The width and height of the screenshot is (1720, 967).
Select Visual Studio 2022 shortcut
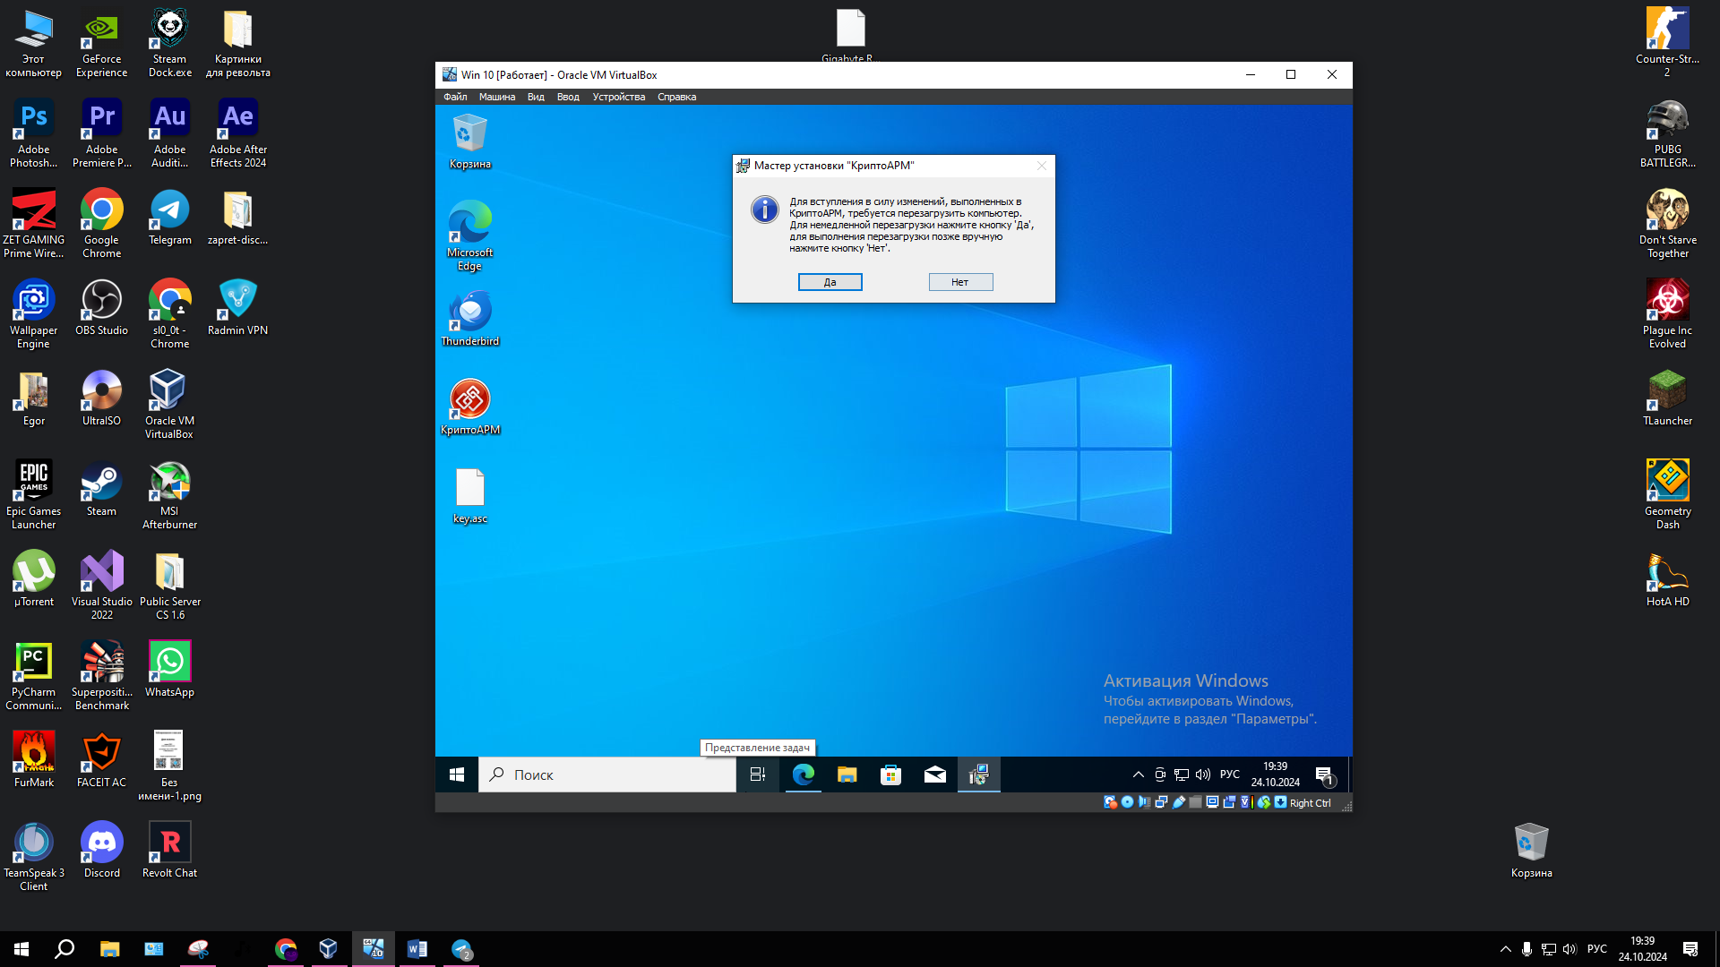[102, 586]
